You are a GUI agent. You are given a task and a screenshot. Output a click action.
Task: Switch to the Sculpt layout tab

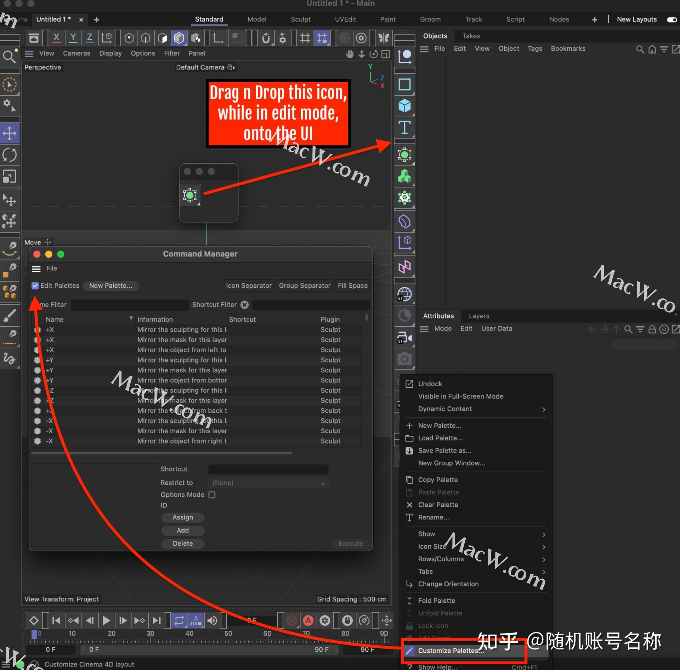(x=300, y=19)
